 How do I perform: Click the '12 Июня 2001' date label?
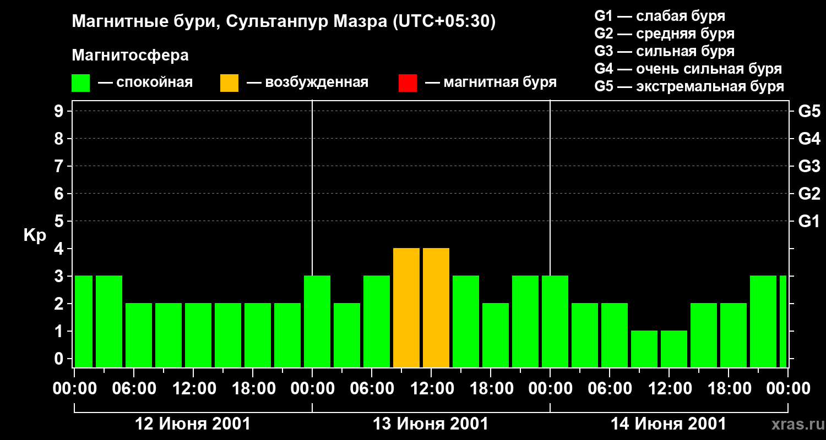tap(193, 424)
